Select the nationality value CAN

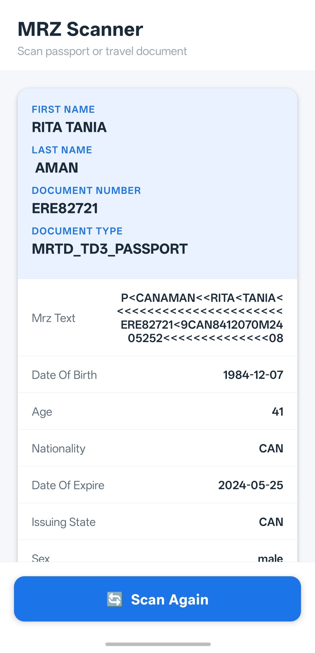pos(271,448)
